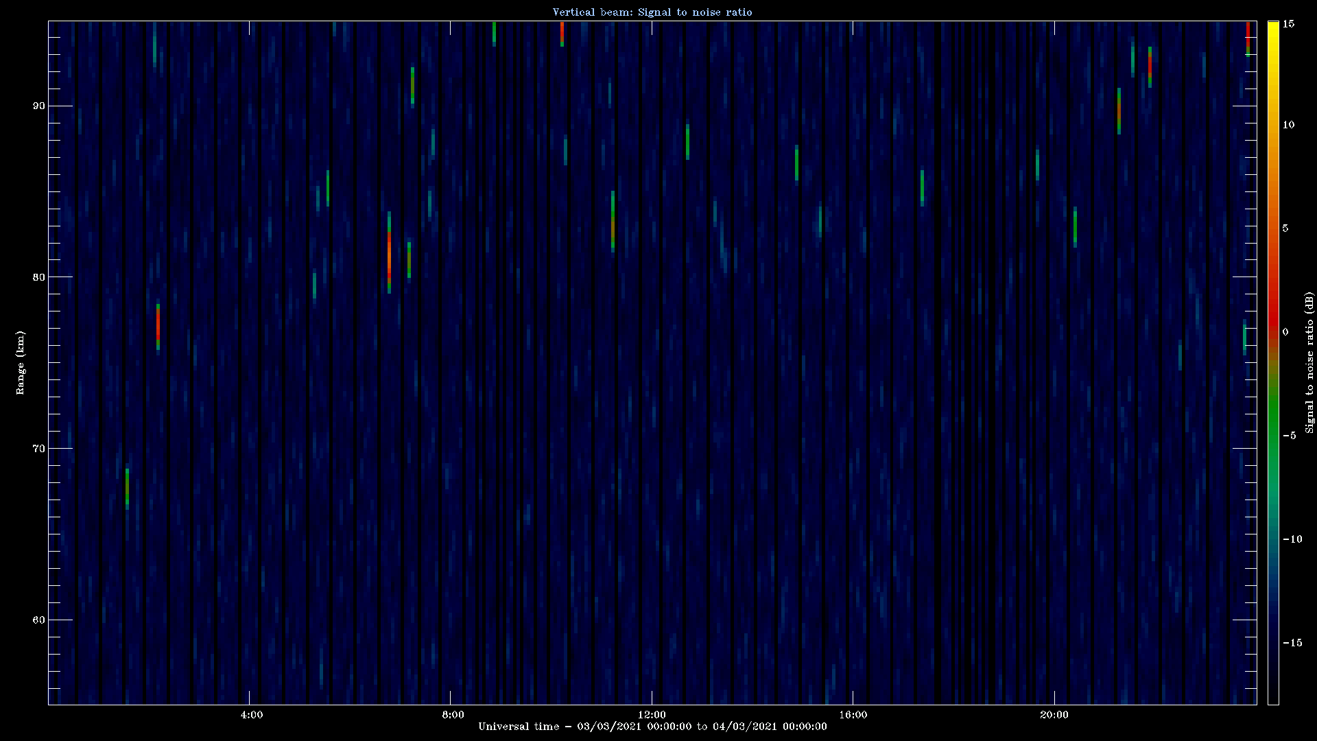Viewport: 1317px width, 741px height.
Task: Click the '16:00' time axis label
Action: pyautogui.click(x=853, y=715)
